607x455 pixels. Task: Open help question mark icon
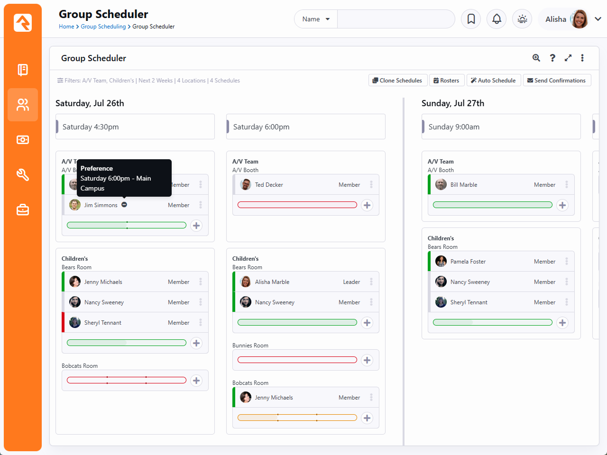[552, 58]
